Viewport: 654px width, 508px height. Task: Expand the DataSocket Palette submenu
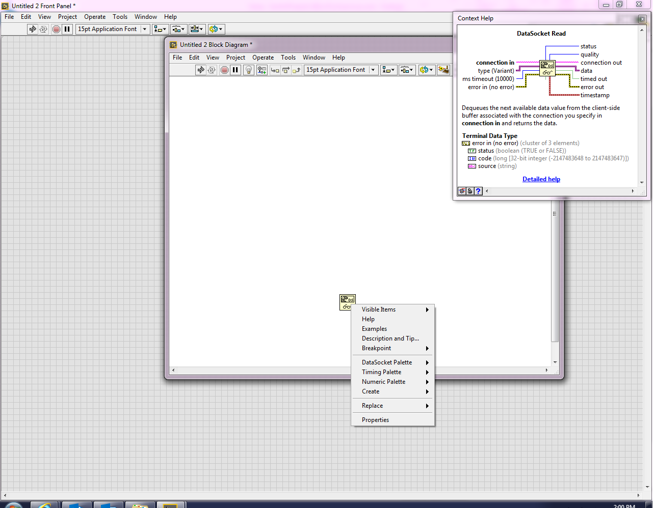393,362
